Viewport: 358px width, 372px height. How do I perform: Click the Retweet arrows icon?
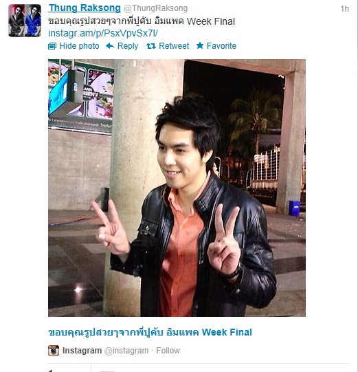click(x=151, y=46)
